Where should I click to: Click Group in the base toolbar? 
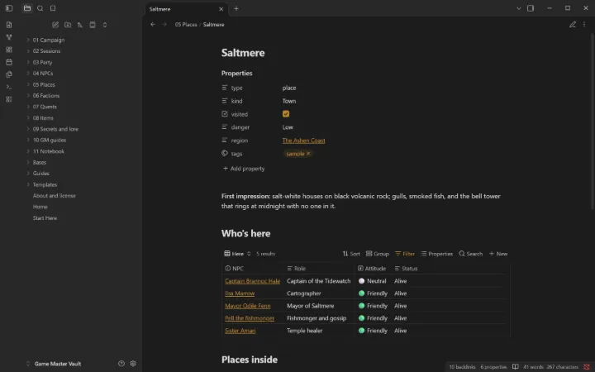(x=377, y=254)
